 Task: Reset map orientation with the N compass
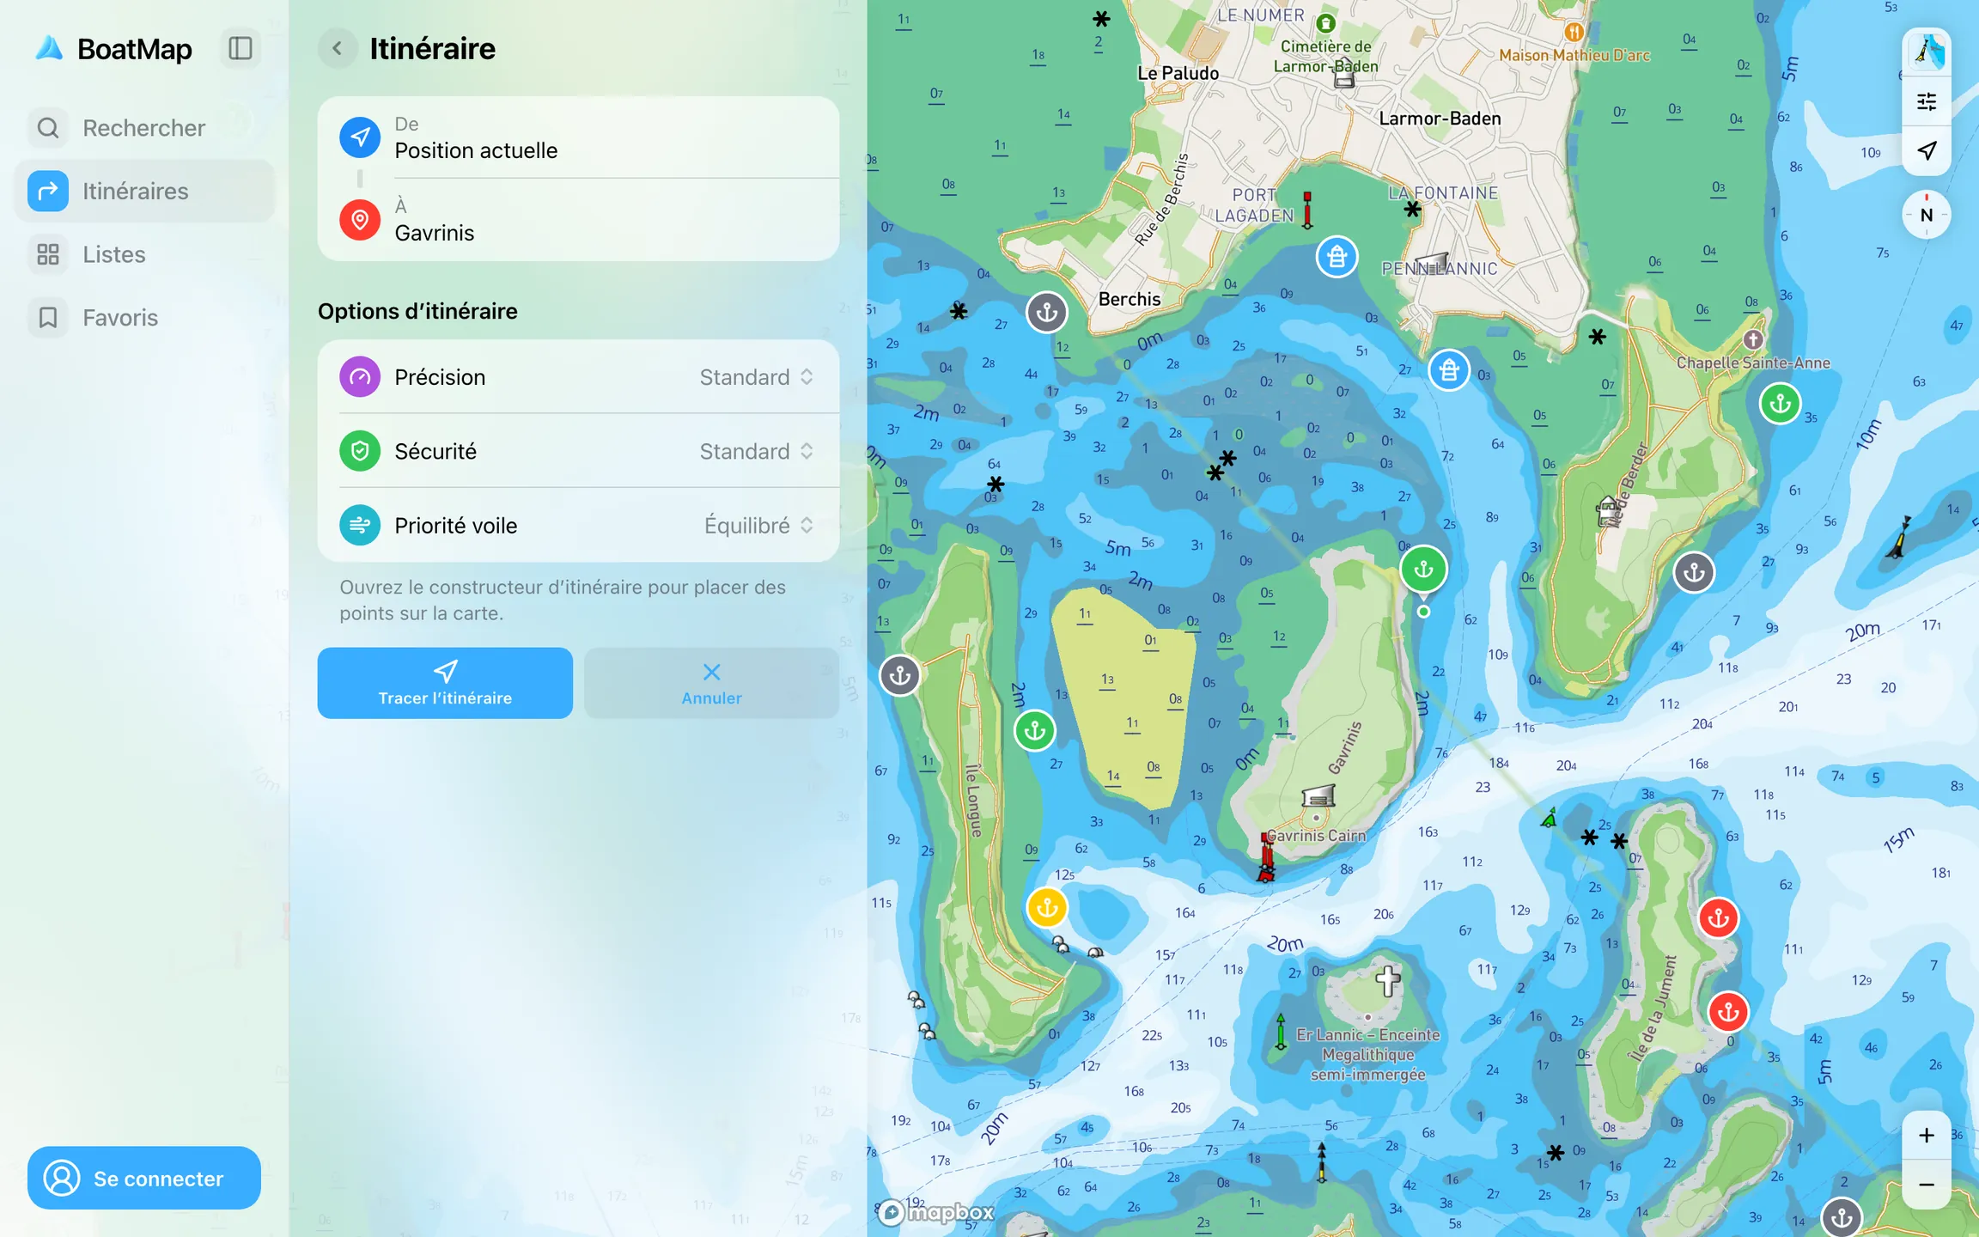click(1927, 215)
